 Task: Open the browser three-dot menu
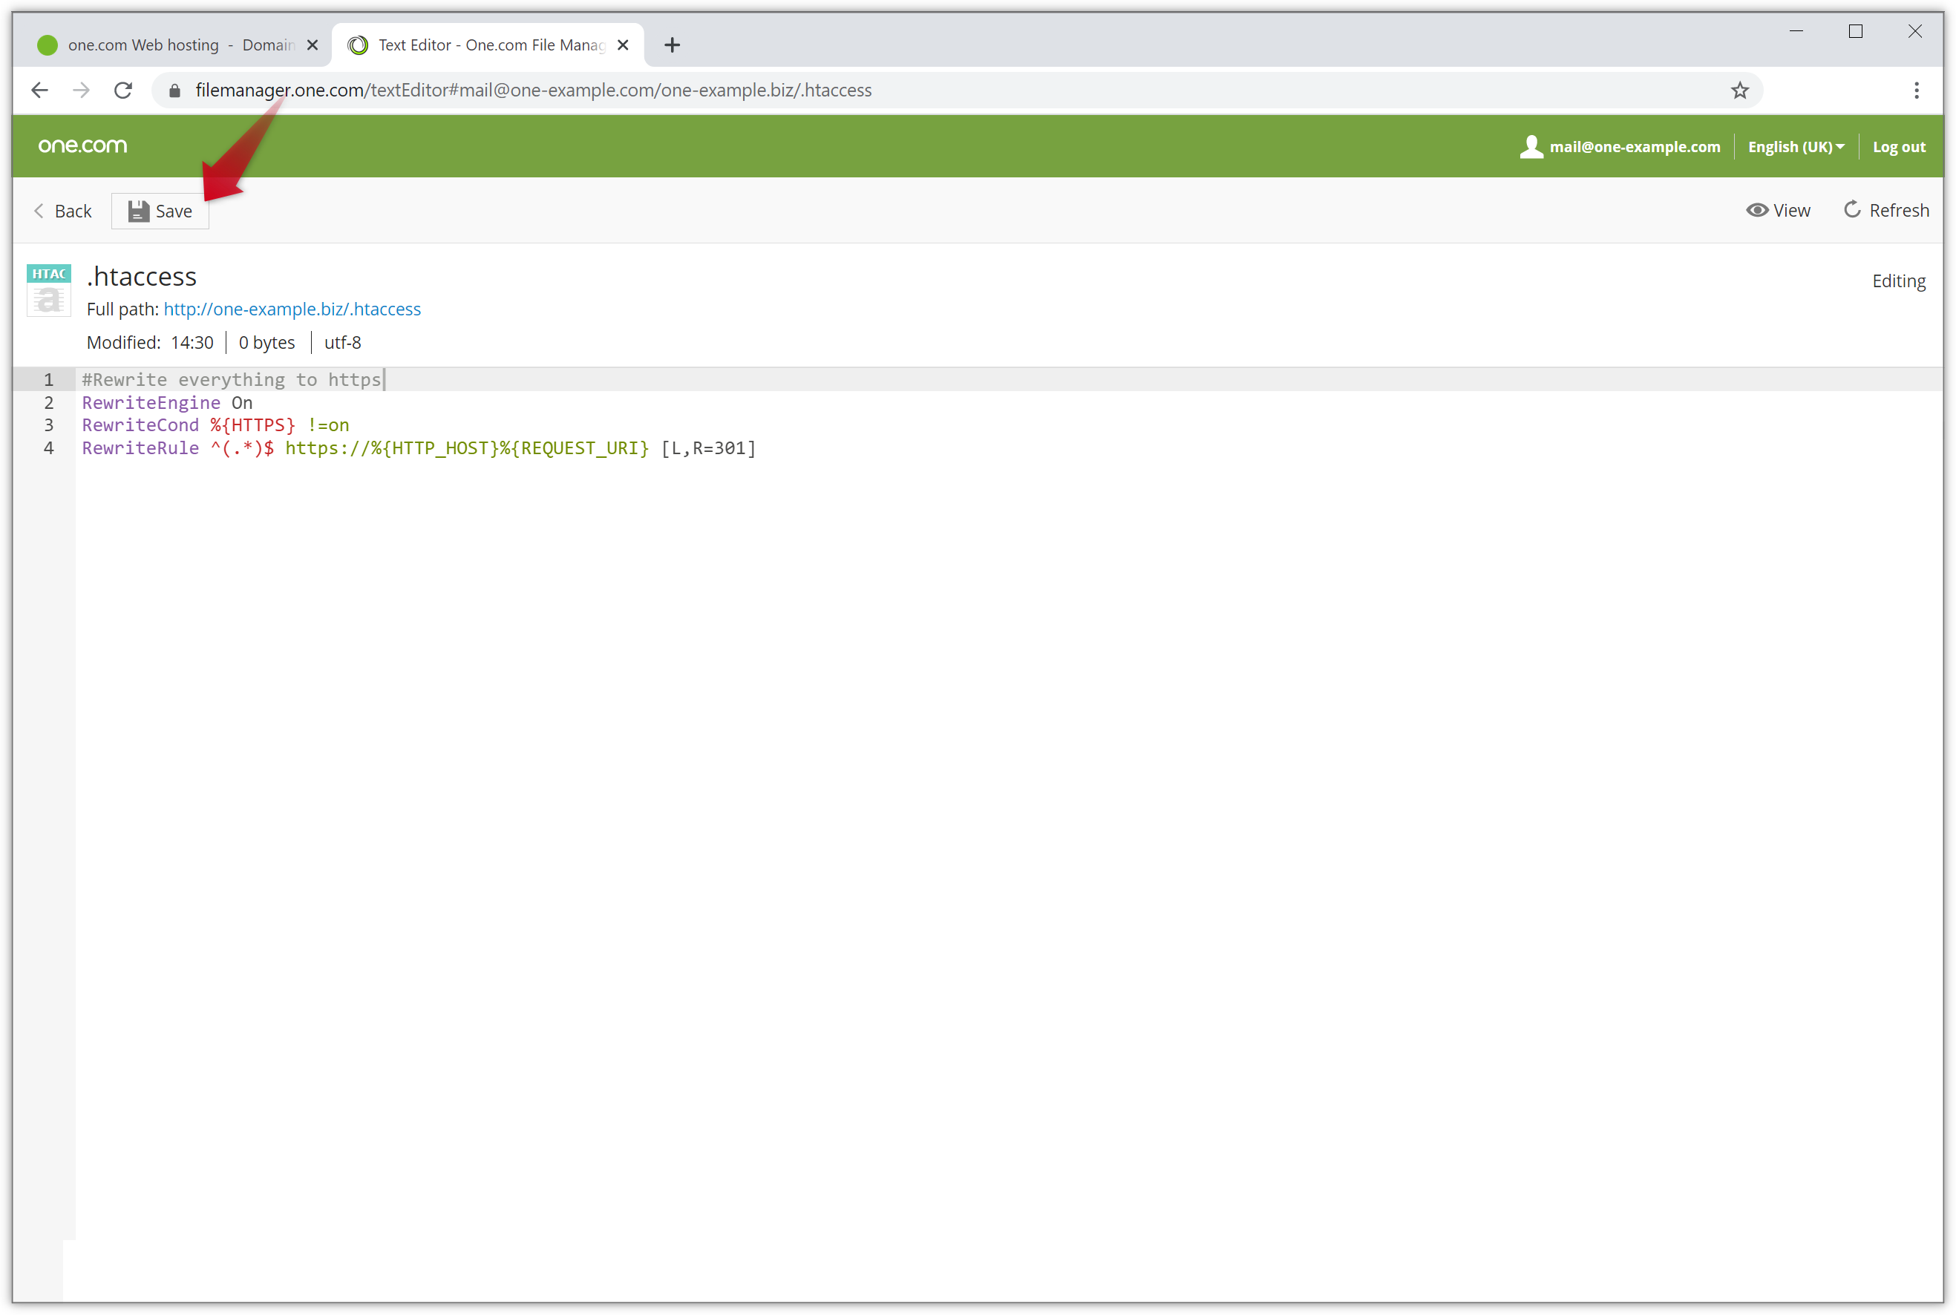1917,90
